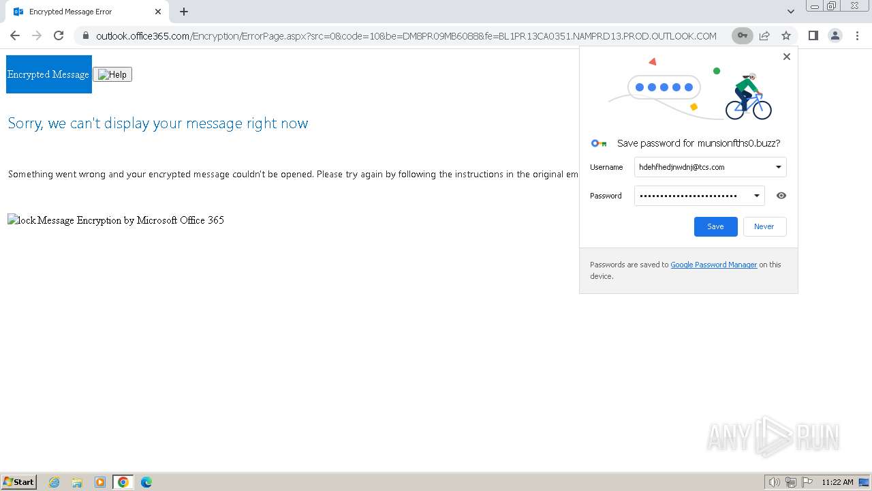Click the password manager key logo
This screenshot has height=491, width=872.
point(599,143)
